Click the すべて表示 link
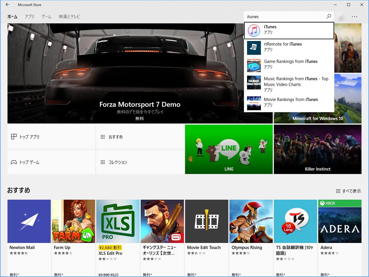 pos(349,191)
